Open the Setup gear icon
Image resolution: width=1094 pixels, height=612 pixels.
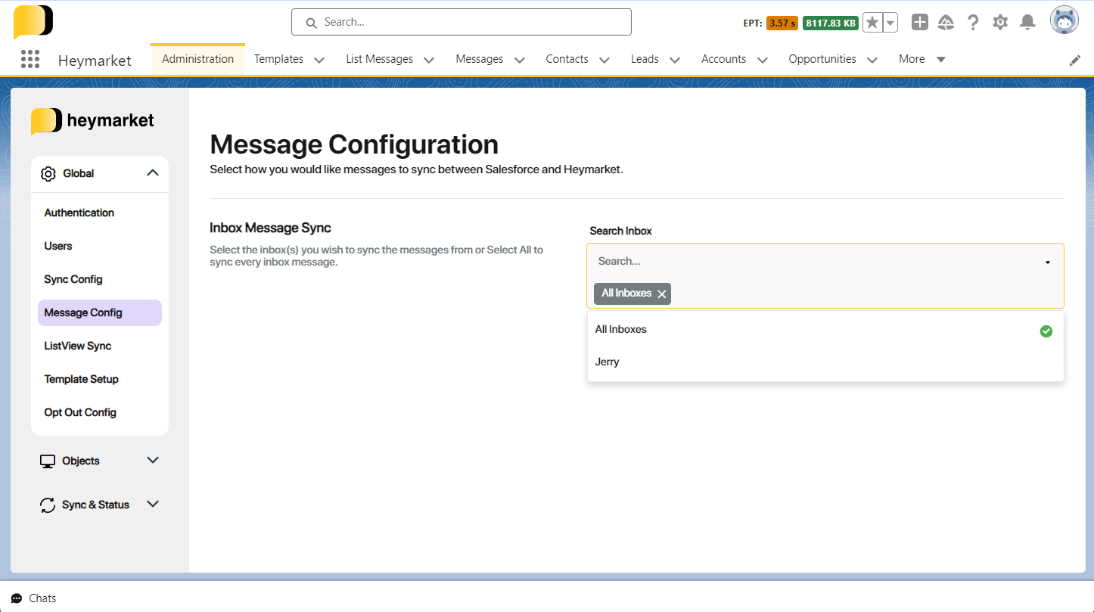1000,23
